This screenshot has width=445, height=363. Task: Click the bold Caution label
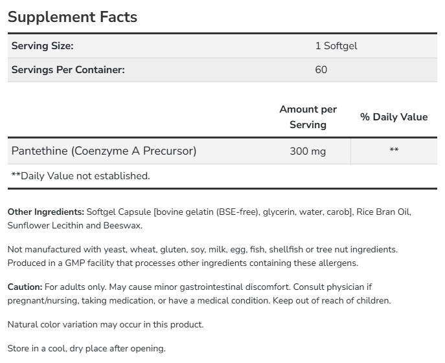[x=25, y=286]
